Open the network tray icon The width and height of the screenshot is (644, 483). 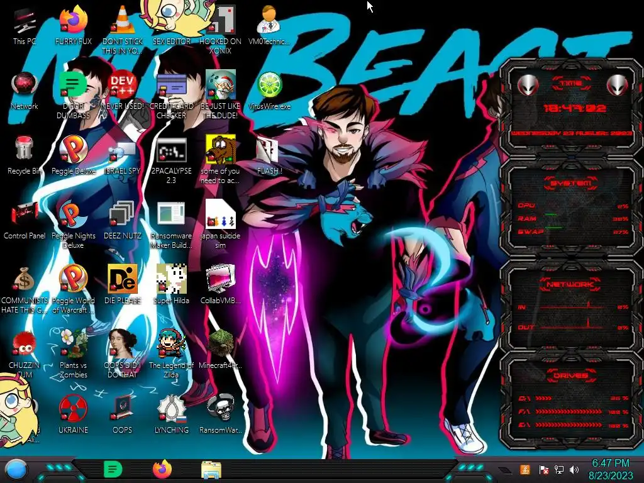(x=558, y=469)
